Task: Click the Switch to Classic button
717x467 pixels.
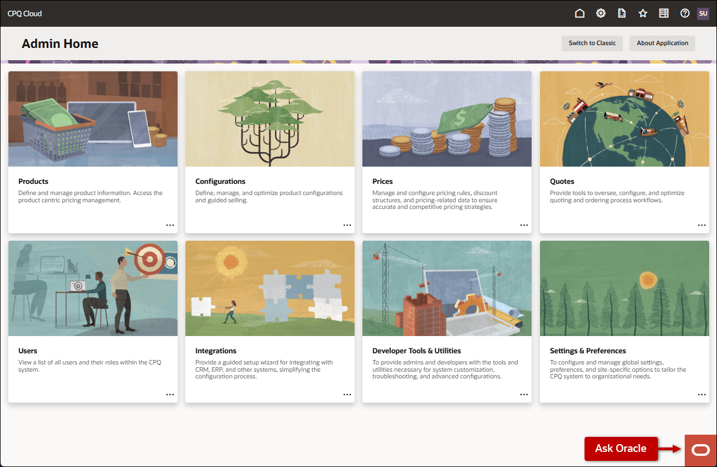Action: tap(592, 43)
